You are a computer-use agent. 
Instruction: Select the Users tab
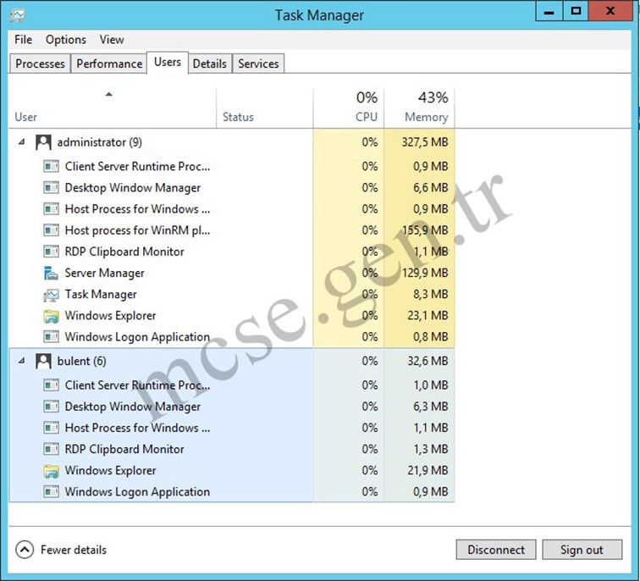(168, 63)
